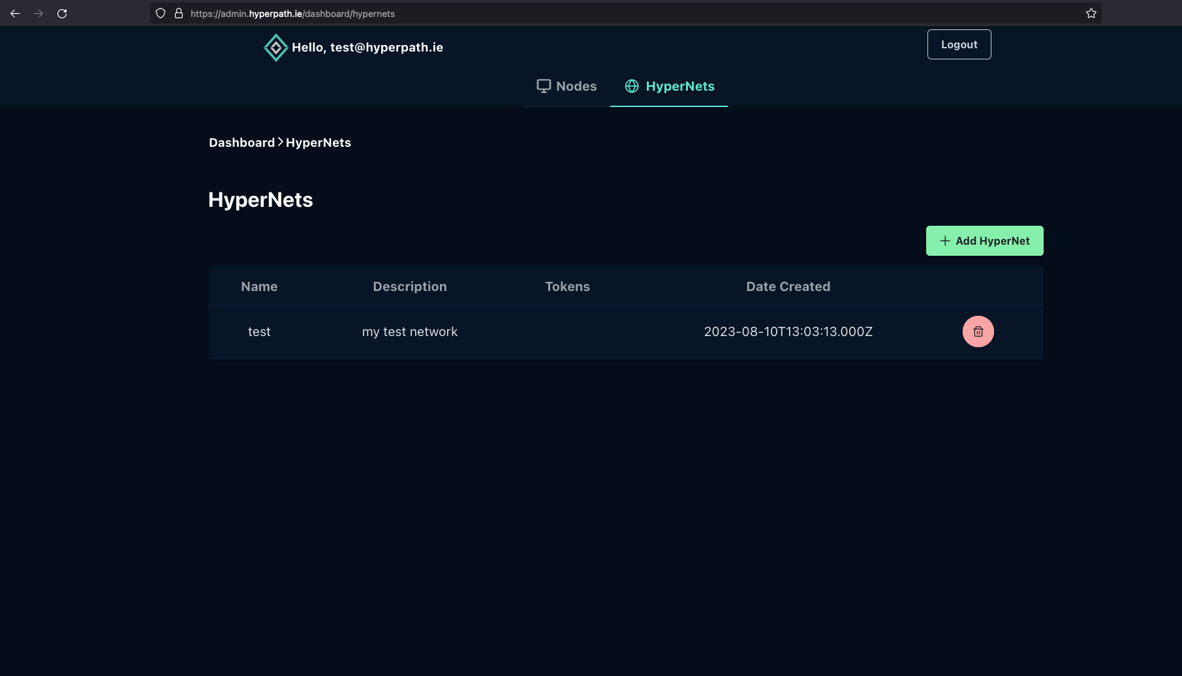Click the Date Created column header
1182x676 pixels.
point(788,286)
